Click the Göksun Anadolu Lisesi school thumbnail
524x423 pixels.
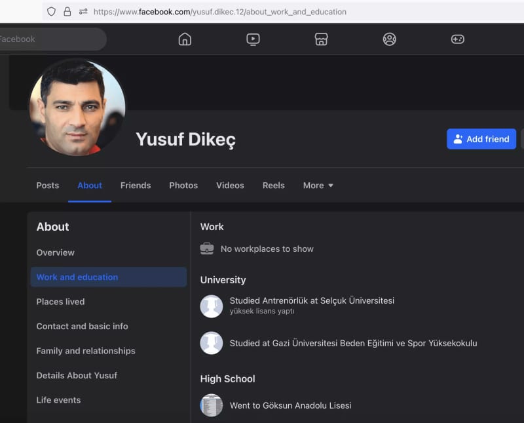click(x=212, y=405)
